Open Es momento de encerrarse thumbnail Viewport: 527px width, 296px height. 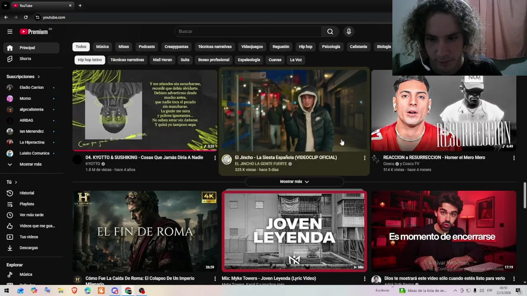point(443,231)
